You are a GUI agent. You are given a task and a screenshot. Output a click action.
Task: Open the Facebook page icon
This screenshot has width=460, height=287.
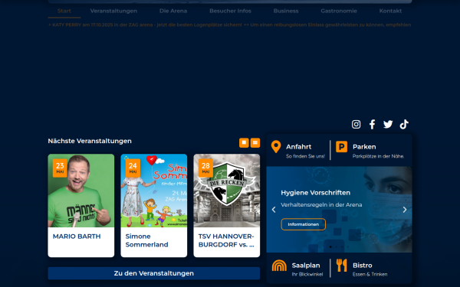(x=372, y=124)
